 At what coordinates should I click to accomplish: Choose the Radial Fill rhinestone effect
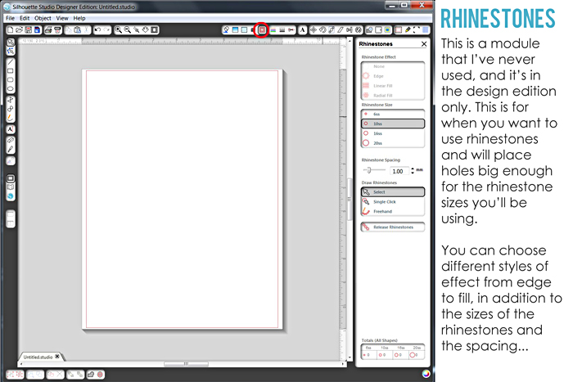click(x=392, y=95)
